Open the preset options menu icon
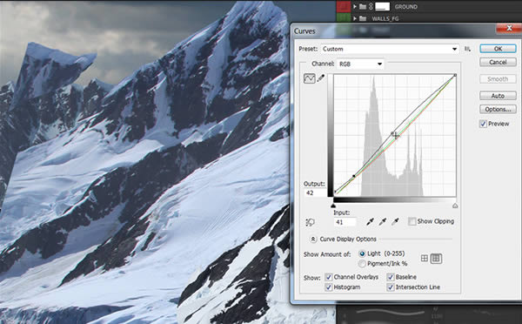 (468, 49)
